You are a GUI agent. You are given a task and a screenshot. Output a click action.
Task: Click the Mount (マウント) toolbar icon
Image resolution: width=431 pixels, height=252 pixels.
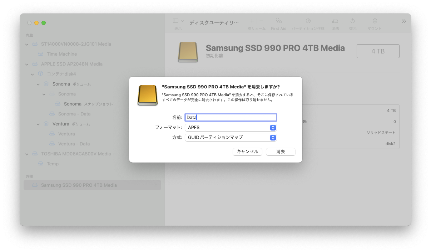pos(375,21)
